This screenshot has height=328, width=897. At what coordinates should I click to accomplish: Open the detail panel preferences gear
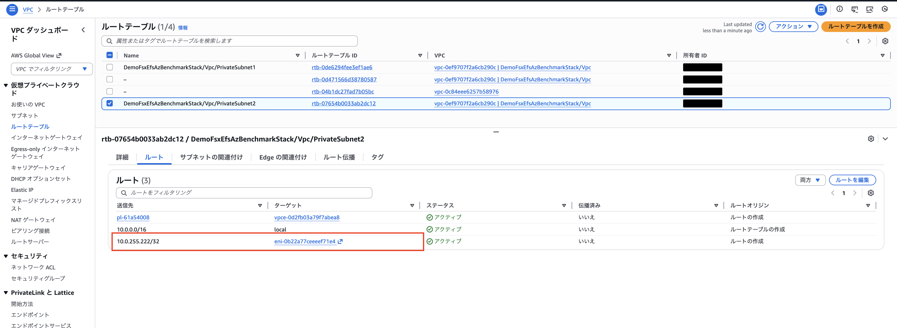871,139
